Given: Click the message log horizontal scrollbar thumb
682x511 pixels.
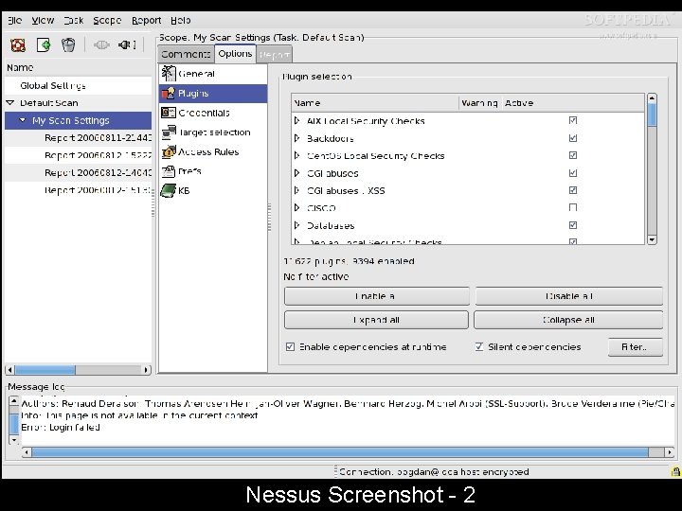Looking at the screenshot, I should pyautogui.click(x=340, y=452).
